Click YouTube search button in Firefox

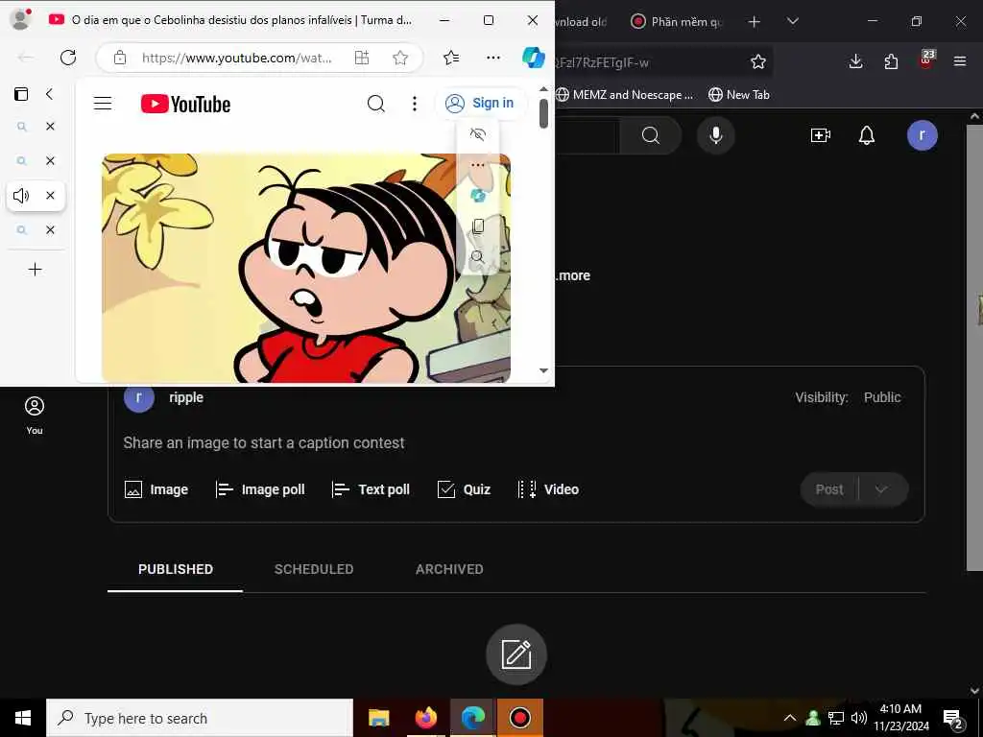pyautogui.click(x=651, y=135)
